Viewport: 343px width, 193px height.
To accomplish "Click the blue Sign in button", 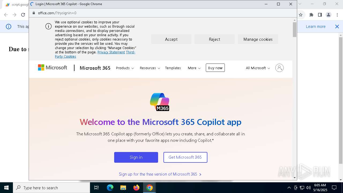I will [136, 157].
